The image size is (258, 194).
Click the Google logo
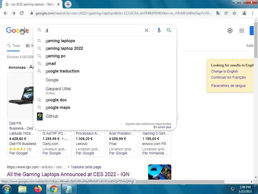point(17,30)
